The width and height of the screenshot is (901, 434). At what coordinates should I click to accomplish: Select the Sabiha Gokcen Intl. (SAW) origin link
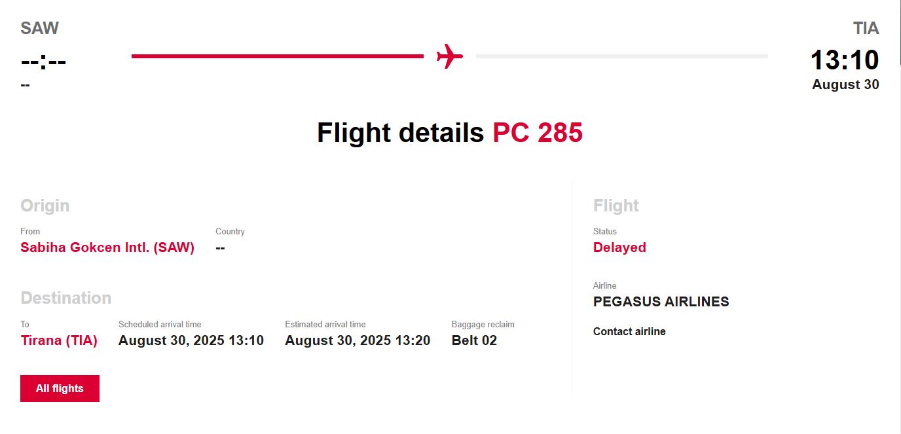coord(107,247)
